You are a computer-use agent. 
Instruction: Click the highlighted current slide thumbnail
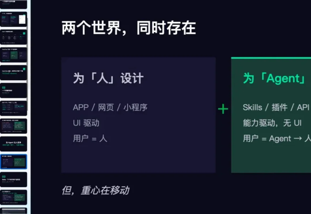tap(14, 162)
